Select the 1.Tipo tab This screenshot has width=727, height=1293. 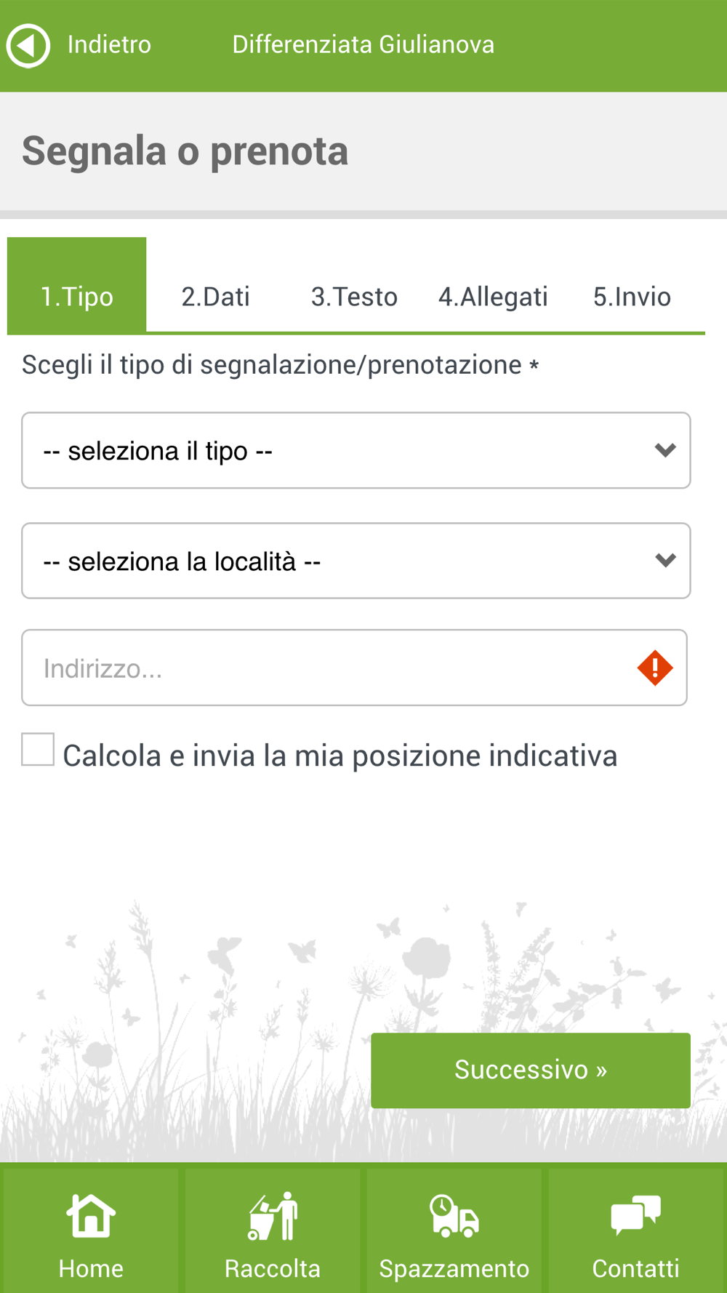(77, 285)
